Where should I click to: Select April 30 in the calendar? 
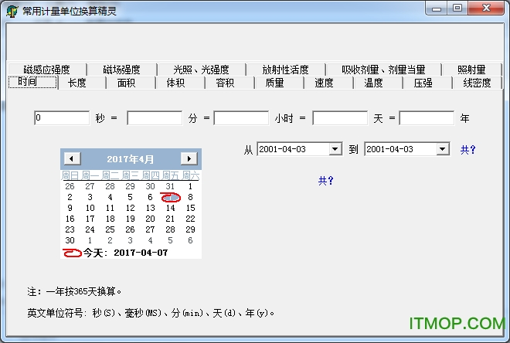(70, 240)
